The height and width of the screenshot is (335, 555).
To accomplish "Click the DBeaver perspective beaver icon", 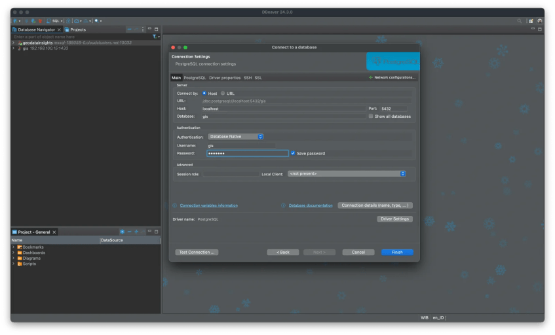I will coord(539,21).
